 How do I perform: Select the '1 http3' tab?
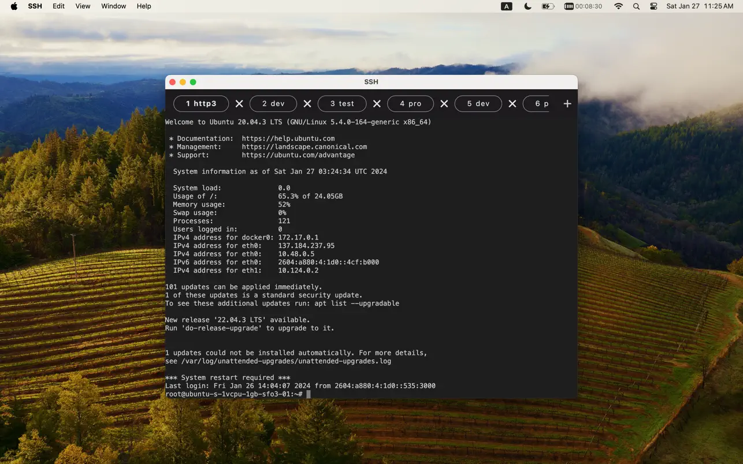(x=201, y=103)
